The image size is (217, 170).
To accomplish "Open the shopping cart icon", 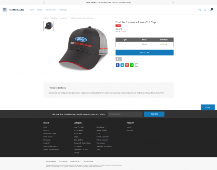I will point(211,10).
